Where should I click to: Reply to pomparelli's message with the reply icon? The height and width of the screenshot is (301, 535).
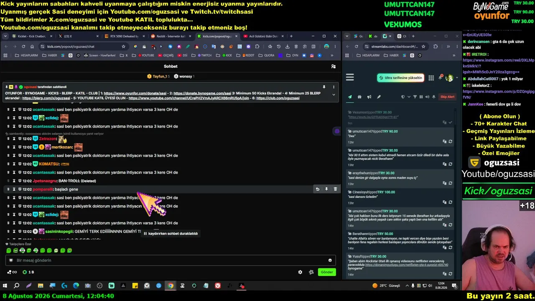318,189
